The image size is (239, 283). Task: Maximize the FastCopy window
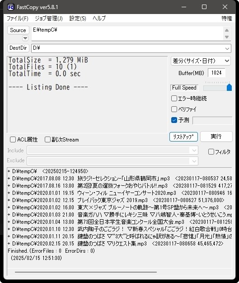tap(204, 7)
